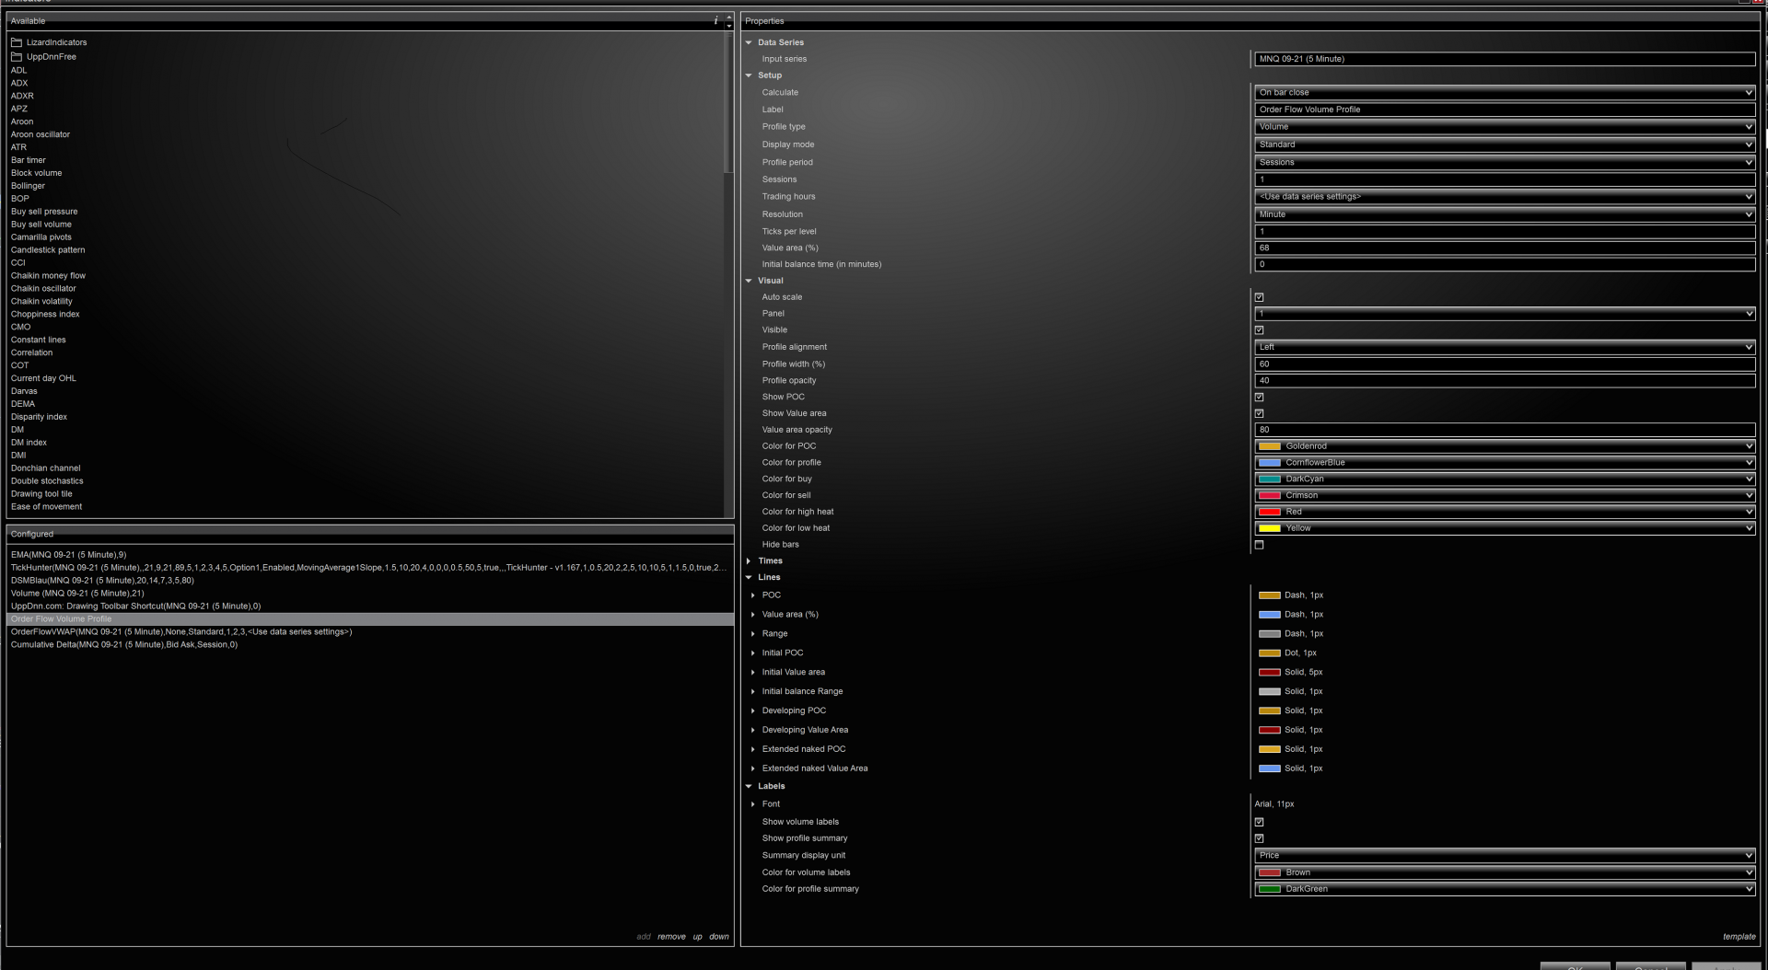Click the Profile width (%) input field

1505,364
